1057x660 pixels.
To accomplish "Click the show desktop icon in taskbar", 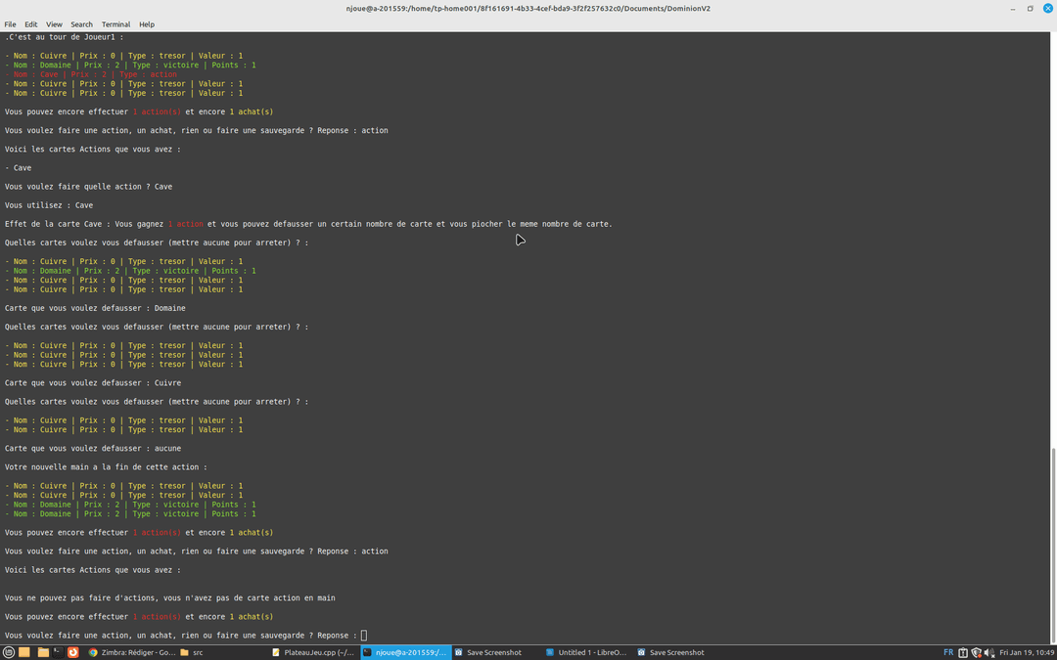I will coord(24,652).
